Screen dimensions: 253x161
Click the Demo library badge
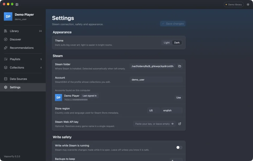(x=234, y=4)
